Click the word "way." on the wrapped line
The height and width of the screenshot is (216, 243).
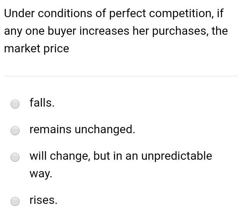41,174
